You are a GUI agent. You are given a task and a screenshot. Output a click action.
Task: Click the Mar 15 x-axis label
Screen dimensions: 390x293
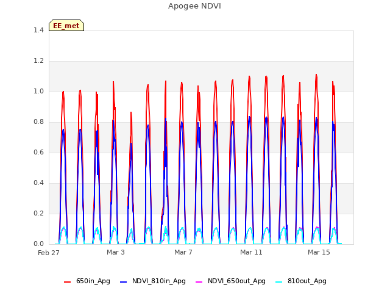(x=319, y=252)
